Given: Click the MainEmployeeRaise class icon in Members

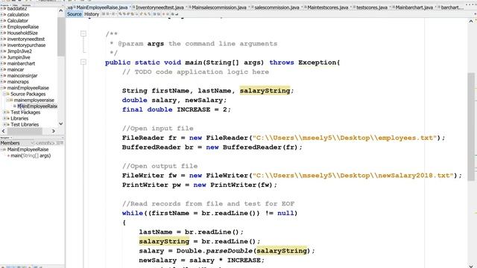Looking at the screenshot, I should point(4,150).
